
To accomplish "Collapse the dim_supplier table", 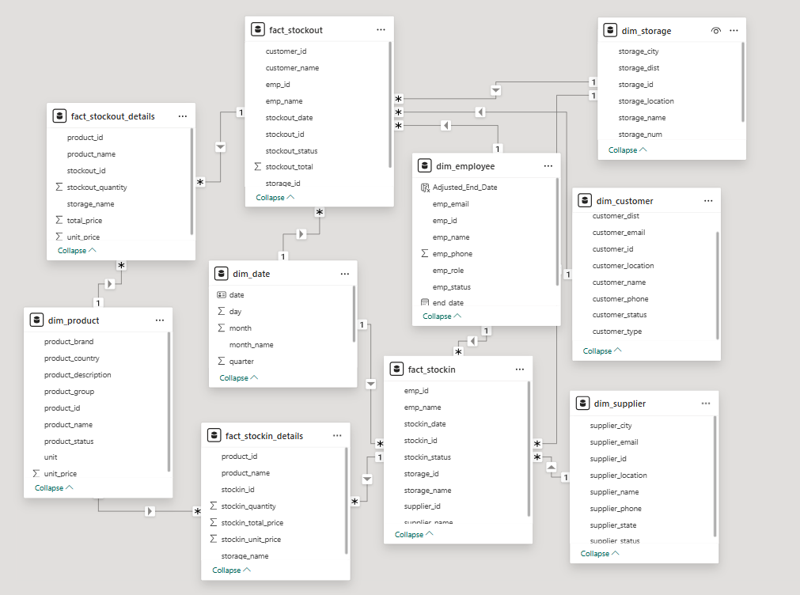I will (600, 554).
